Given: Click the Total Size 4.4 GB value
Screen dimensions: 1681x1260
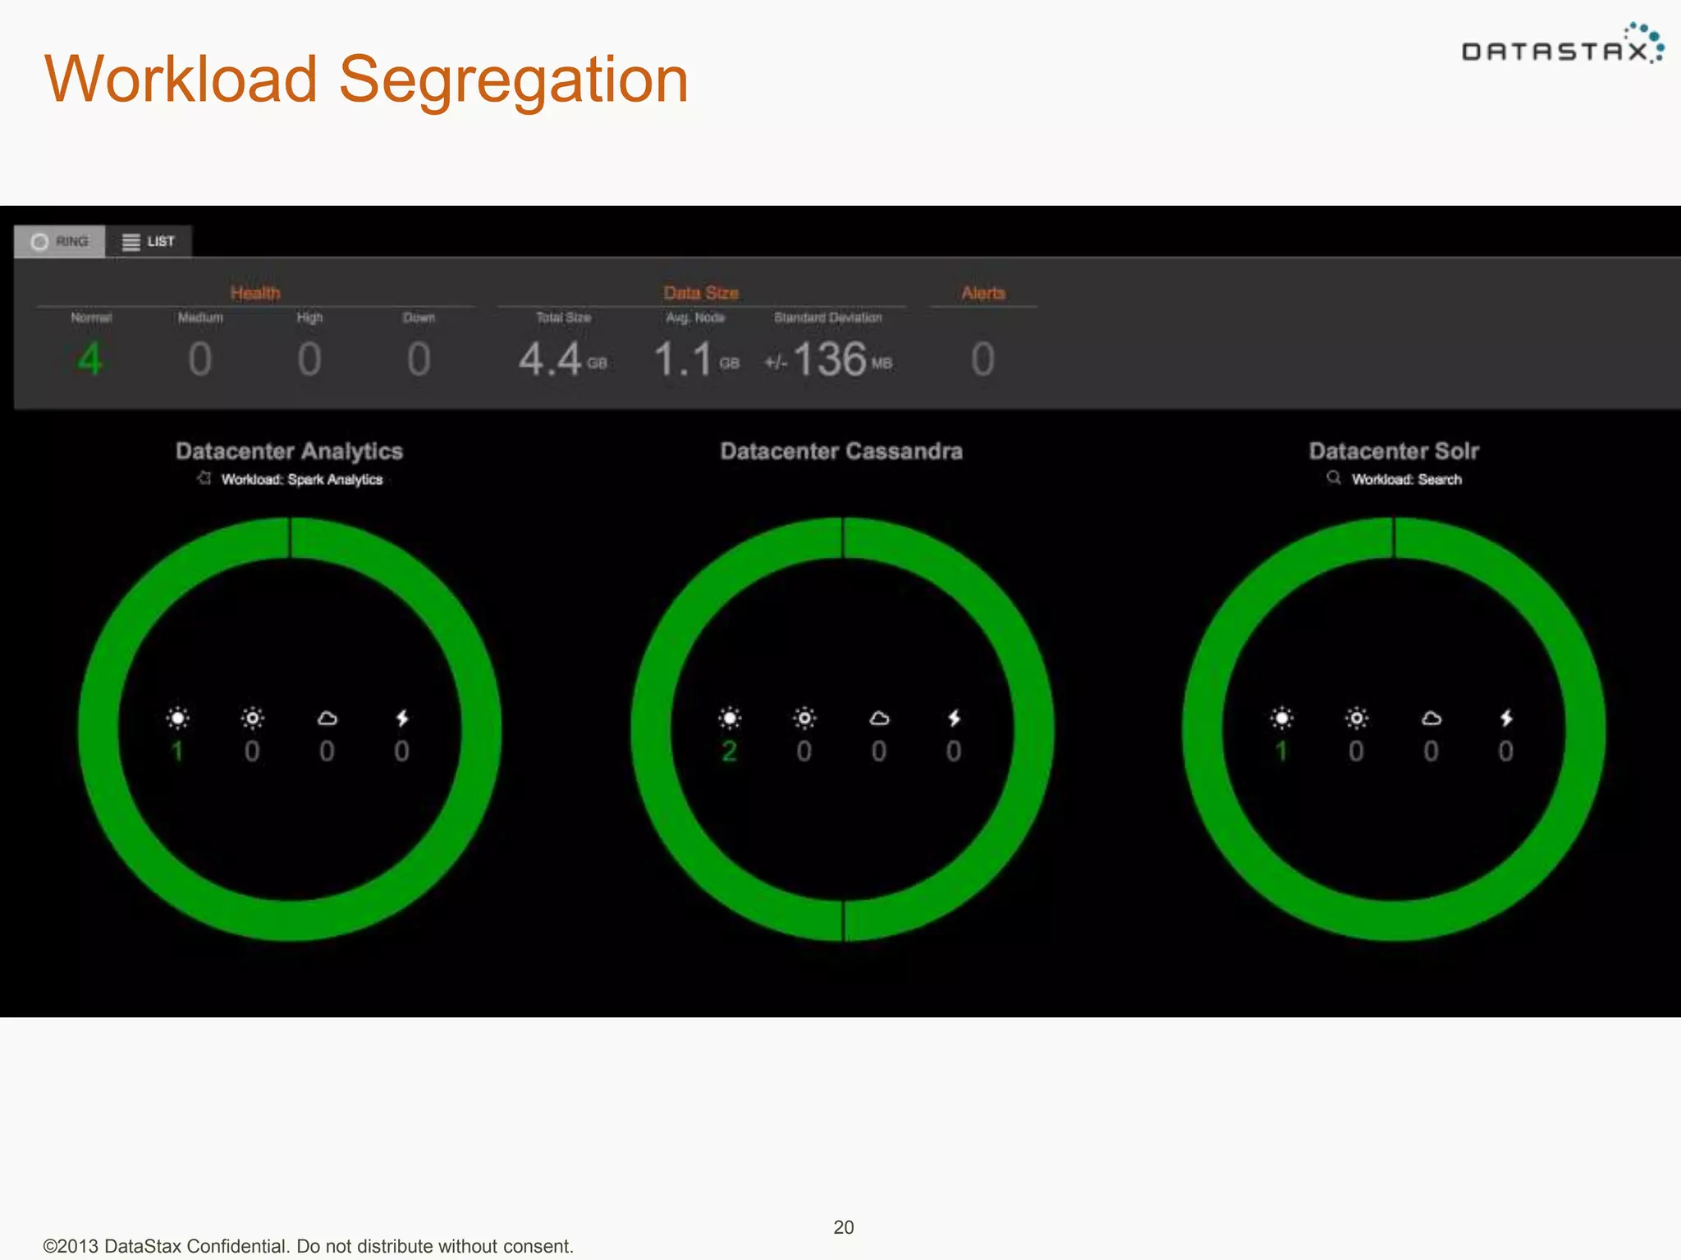Looking at the screenshot, I should point(562,360).
